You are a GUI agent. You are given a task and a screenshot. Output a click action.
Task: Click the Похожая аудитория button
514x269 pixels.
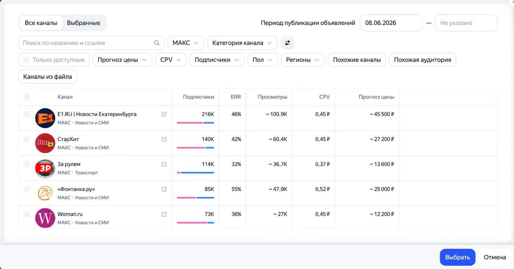[422, 60]
